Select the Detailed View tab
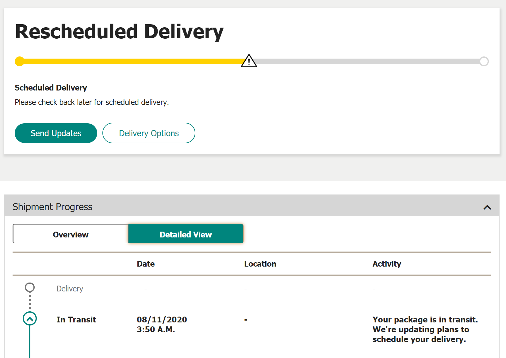506x358 pixels. coord(186,234)
